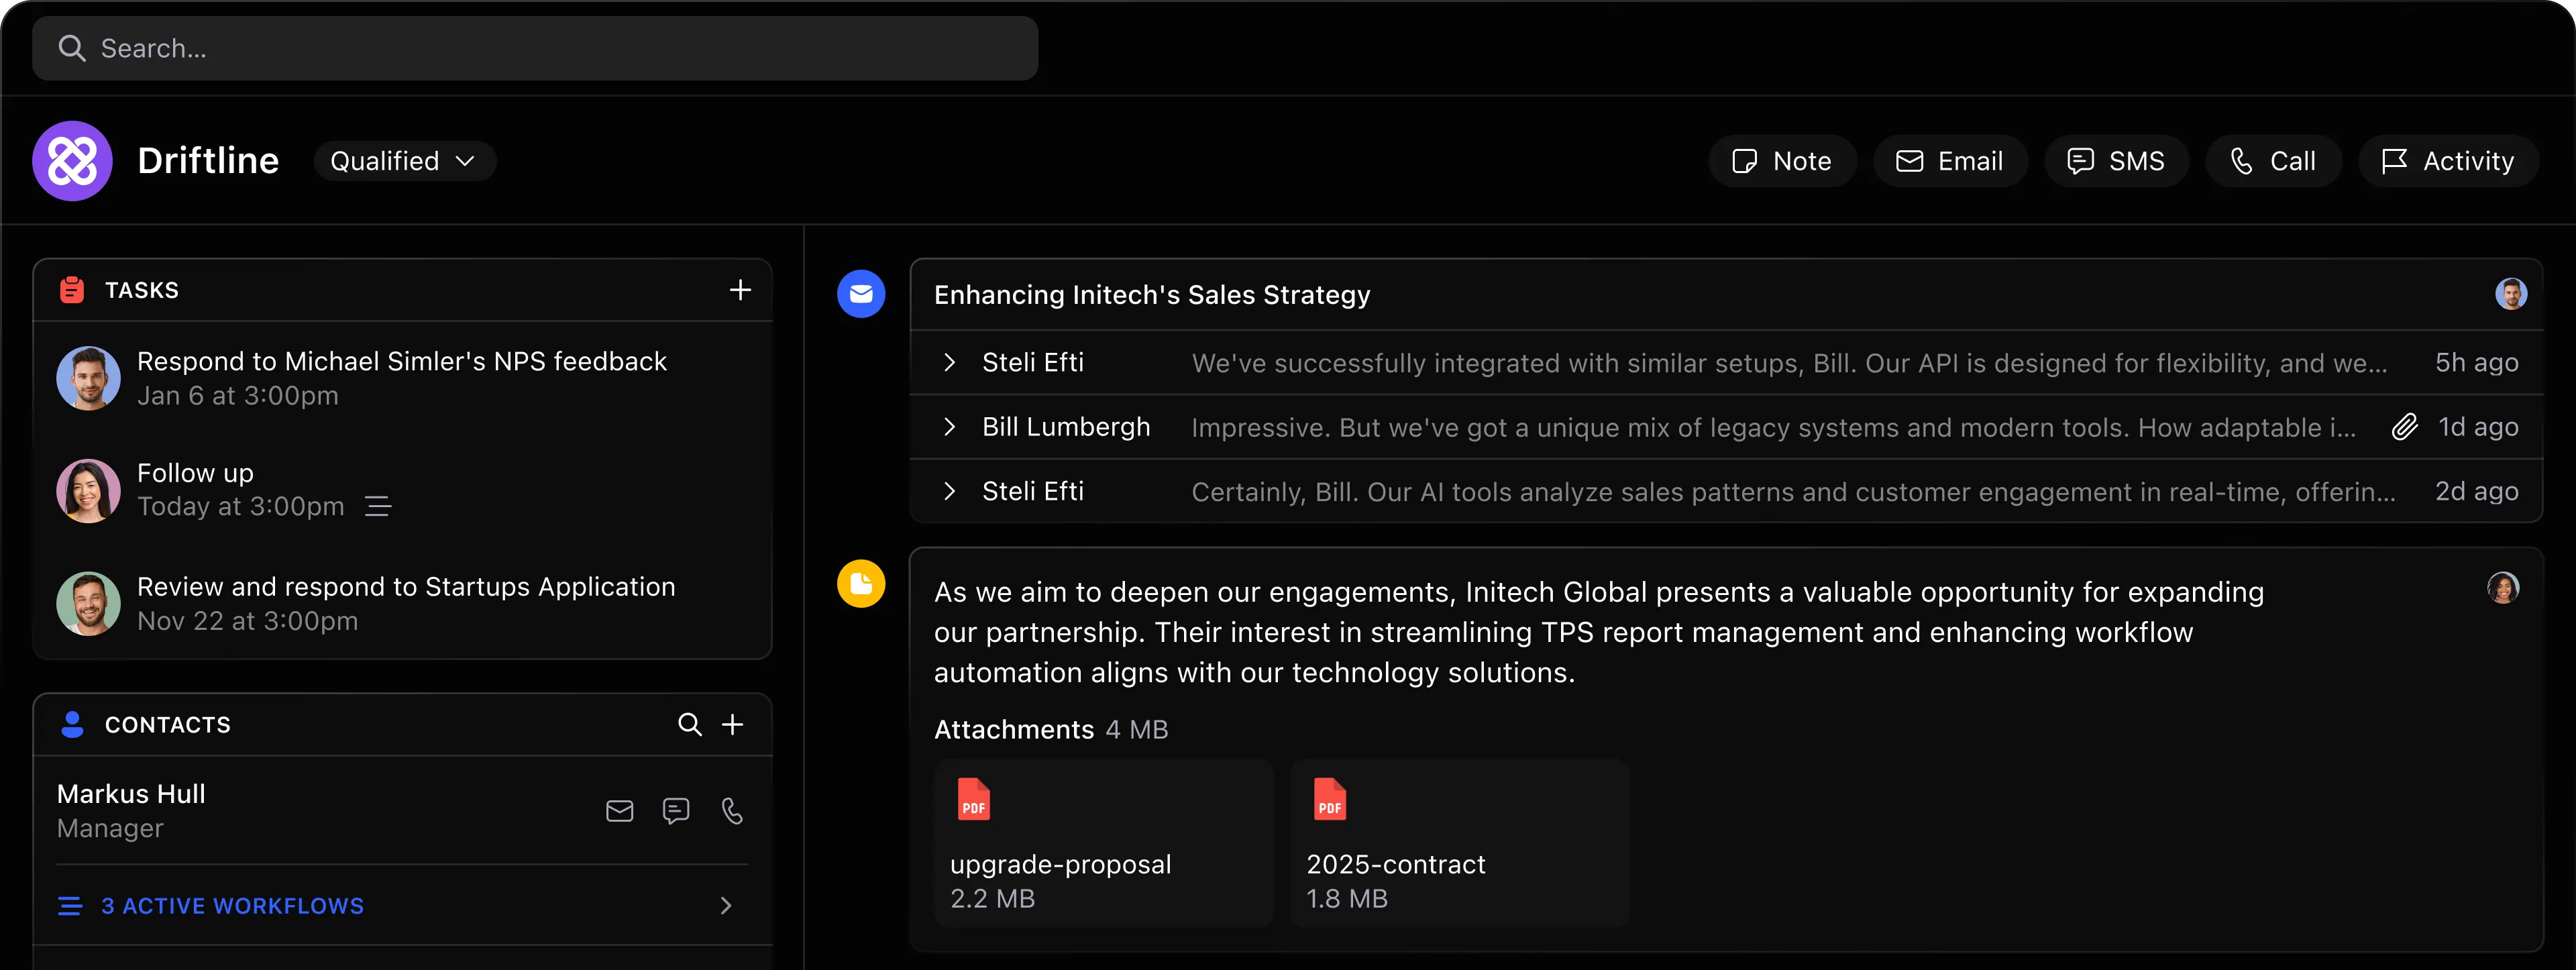
Task: Click the search icon in Contacts panel
Action: point(689,724)
